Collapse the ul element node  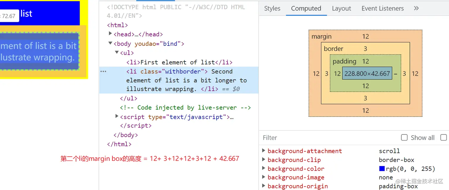(x=117, y=52)
